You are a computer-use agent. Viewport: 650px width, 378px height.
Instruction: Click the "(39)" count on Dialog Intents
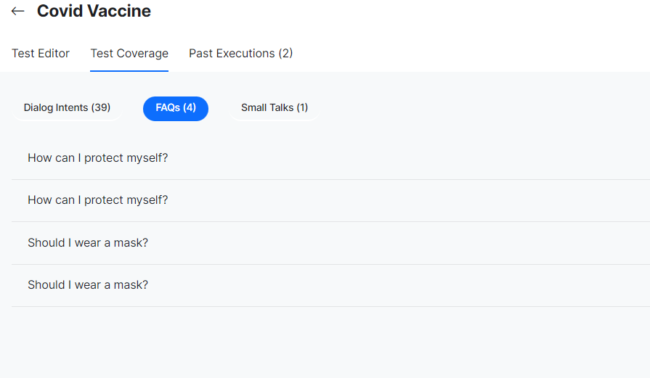(x=101, y=108)
